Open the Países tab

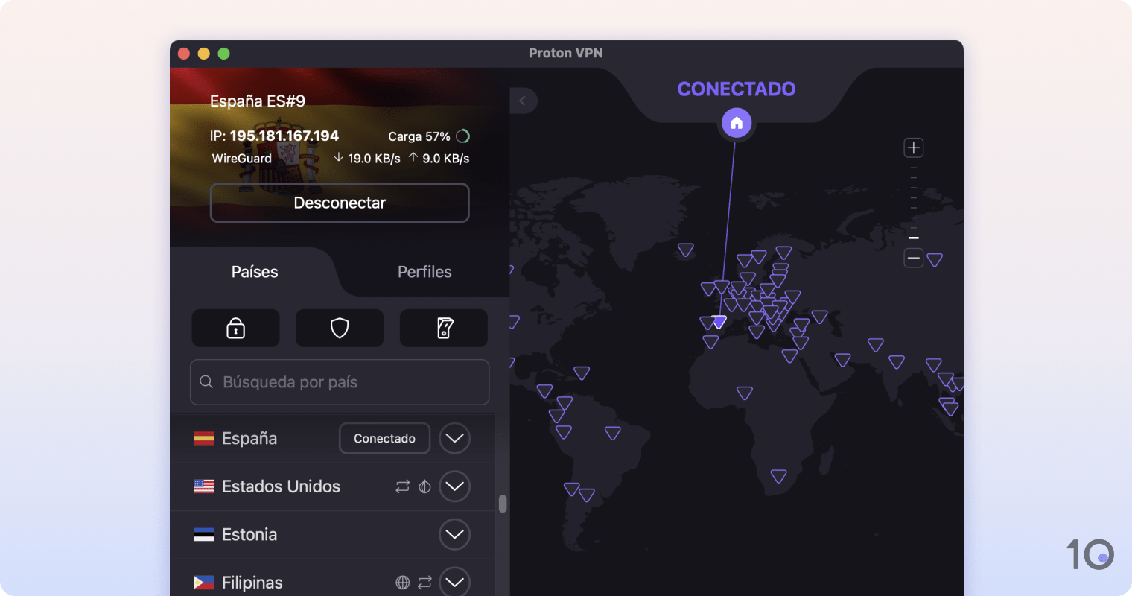tap(255, 272)
